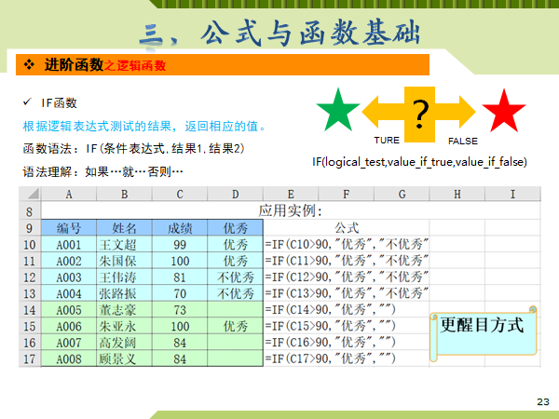
Task: Click score cell '81'
Action: [180, 277]
